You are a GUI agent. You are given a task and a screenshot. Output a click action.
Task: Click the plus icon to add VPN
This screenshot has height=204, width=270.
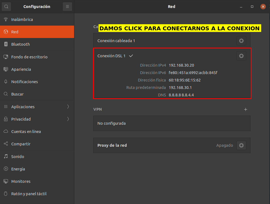(x=246, y=110)
